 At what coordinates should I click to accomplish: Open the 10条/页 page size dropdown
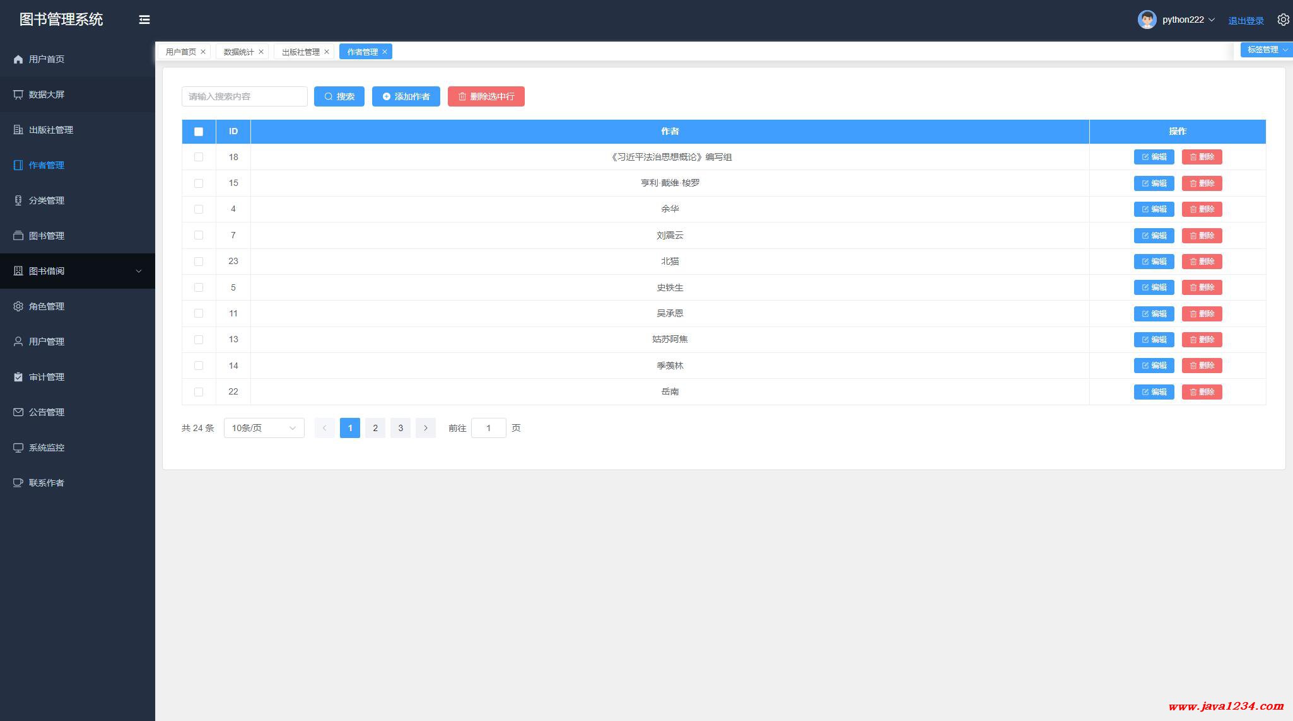[x=264, y=428]
